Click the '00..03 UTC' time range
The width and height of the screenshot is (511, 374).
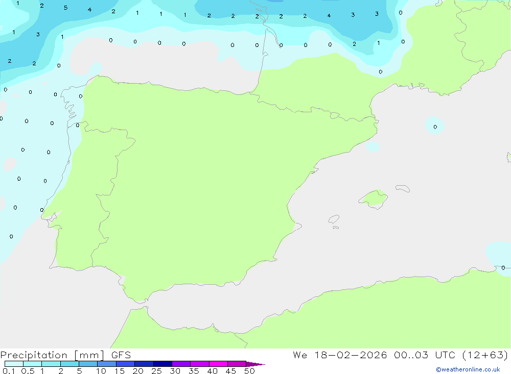click(x=424, y=355)
